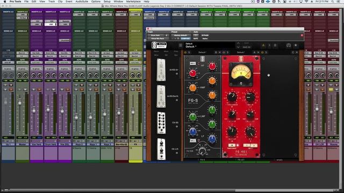Bypass the FG-401 module power icon
The height and width of the screenshot is (193, 344).
coord(224,53)
